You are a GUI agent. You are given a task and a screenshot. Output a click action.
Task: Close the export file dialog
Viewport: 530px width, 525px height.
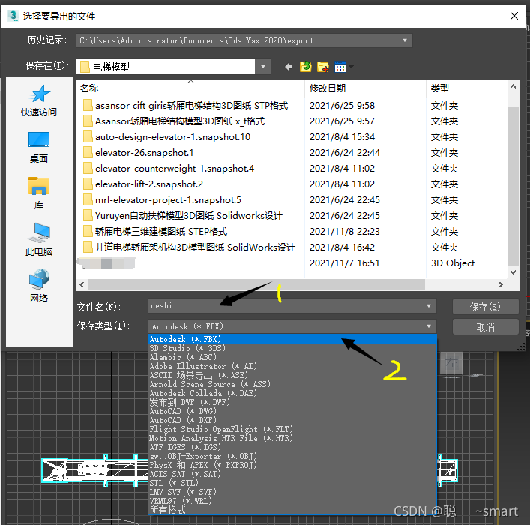pyautogui.click(x=514, y=16)
